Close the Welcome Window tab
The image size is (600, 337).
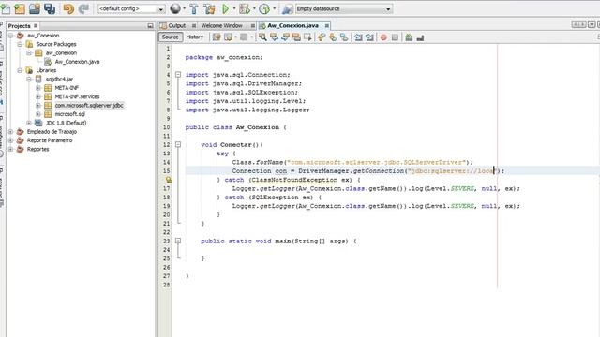(253, 25)
